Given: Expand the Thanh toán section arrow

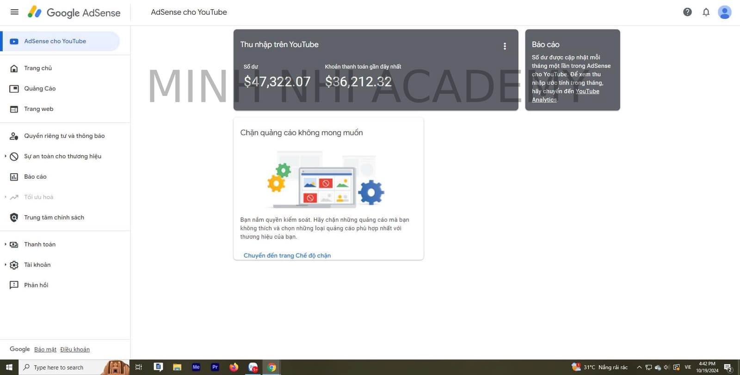Looking at the screenshot, I should (5, 244).
